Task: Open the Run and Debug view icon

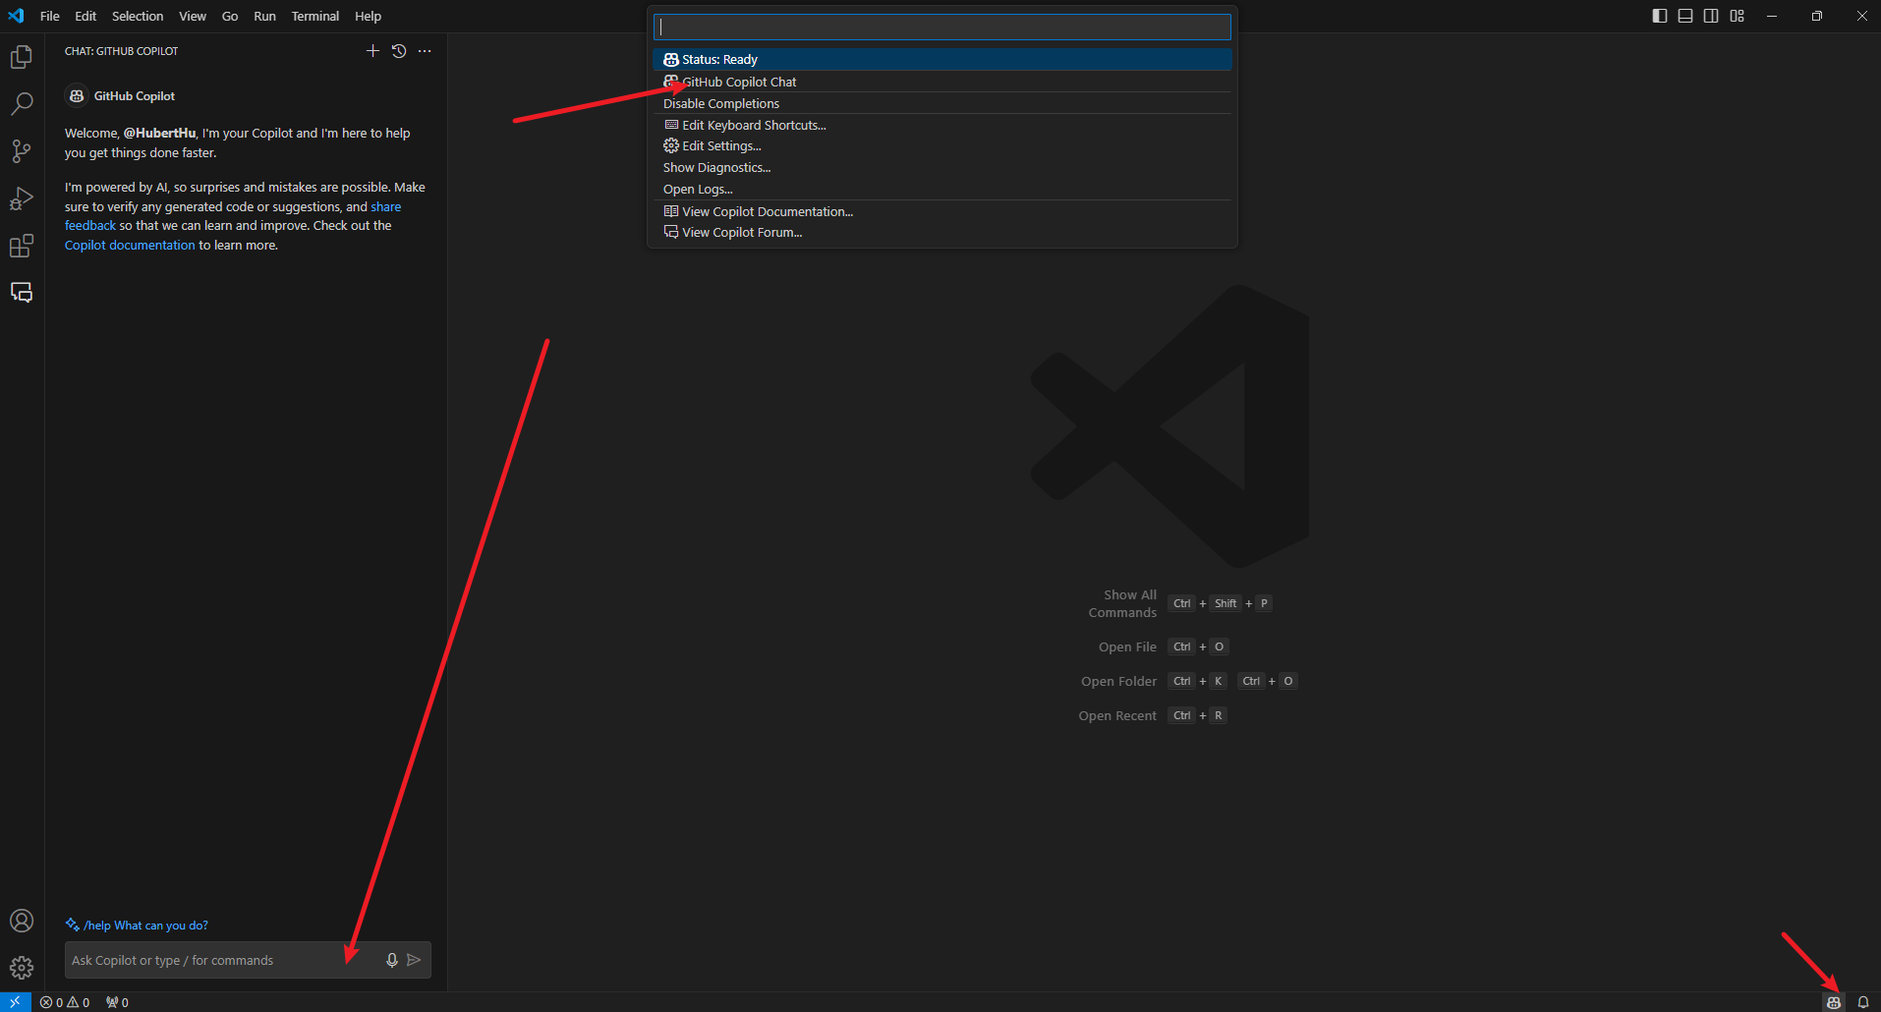Action: [22, 198]
